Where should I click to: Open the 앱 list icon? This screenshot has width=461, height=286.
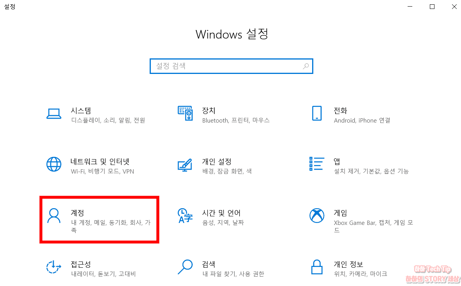click(317, 164)
